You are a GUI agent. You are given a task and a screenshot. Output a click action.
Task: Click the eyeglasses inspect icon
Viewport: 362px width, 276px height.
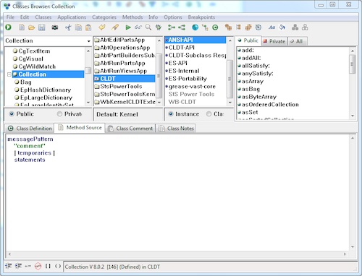(x=138, y=27)
